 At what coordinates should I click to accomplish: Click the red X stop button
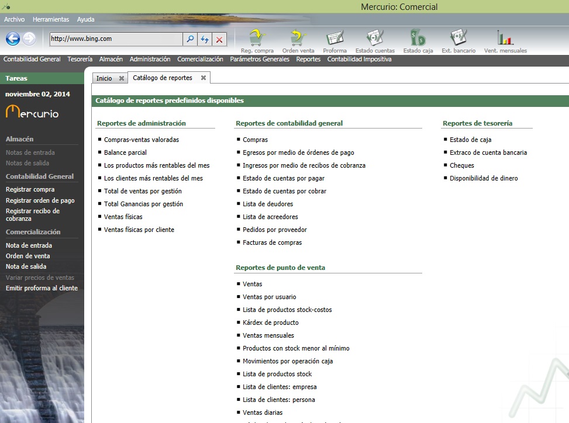[219, 39]
